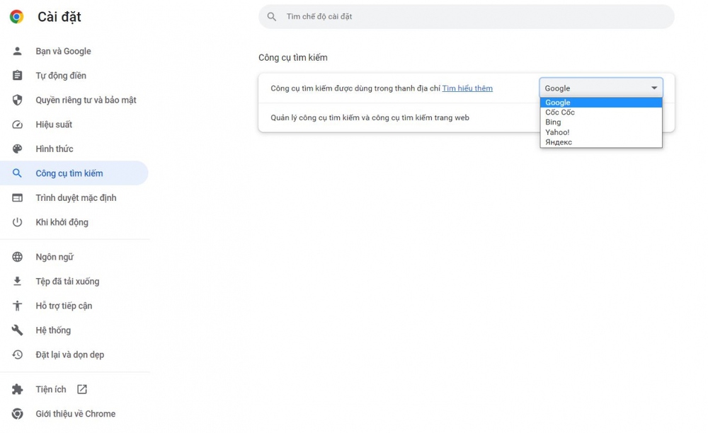Click the accessibility icon for Hỗ trợ tiếp cận
The width and height of the screenshot is (708, 433).
(x=17, y=306)
